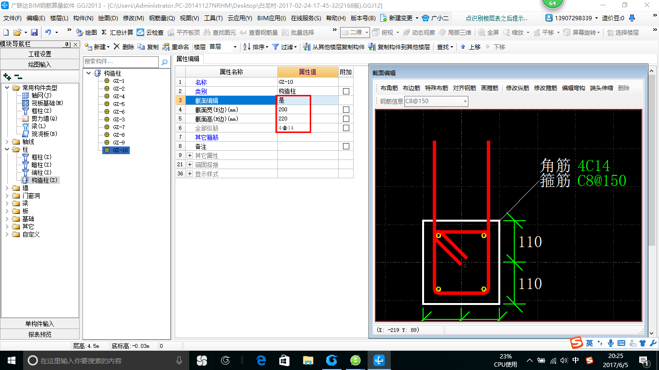The height and width of the screenshot is (370, 659).
Task: Toggle 附加 checkbox for 截面宽(B边) row
Action: (x=346, y=110)
